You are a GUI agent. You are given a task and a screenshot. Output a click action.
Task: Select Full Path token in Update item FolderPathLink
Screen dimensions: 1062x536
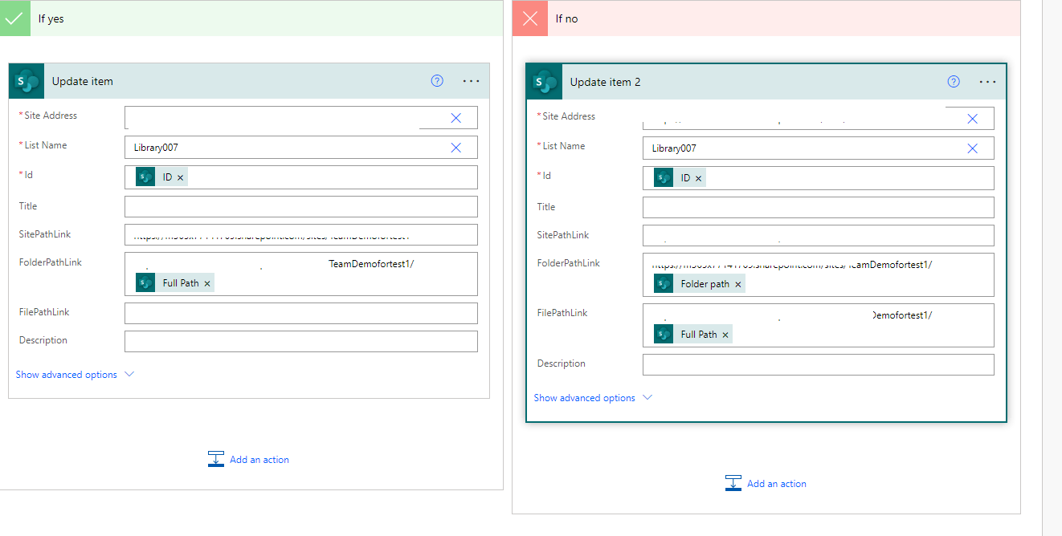(174, 283)
